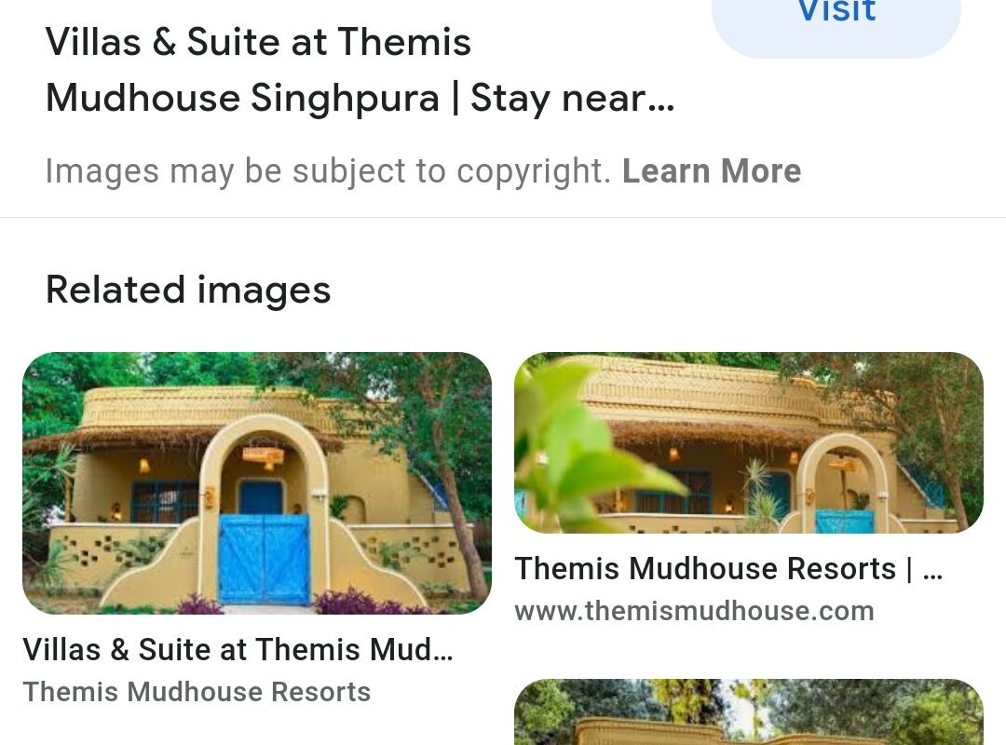Open the Villas & Suite at Themis Mudhouse Singhpura title

click(x=360, y=69)
